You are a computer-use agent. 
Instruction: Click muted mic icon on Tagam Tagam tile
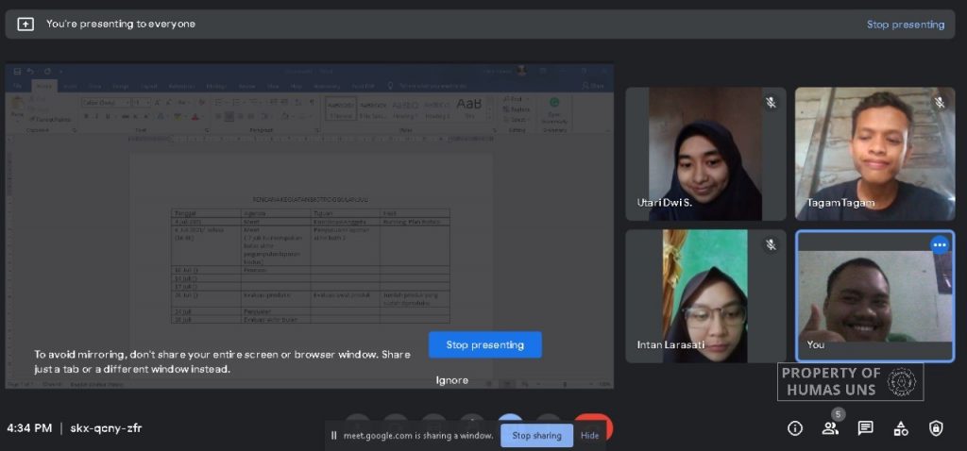940,103
